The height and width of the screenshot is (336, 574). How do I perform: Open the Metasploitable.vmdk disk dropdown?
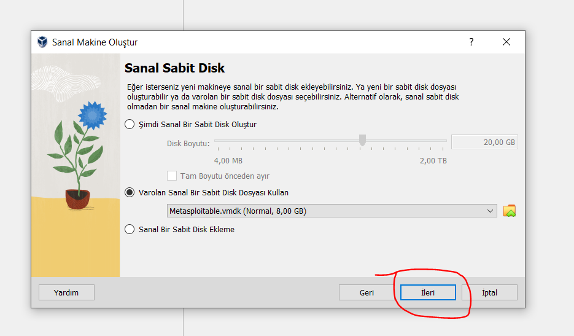pos(332,211)
